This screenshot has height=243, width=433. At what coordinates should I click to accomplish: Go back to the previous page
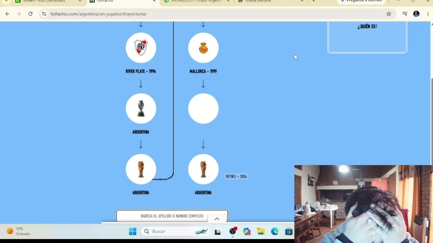pyautogui.click(x=7, y=14)
